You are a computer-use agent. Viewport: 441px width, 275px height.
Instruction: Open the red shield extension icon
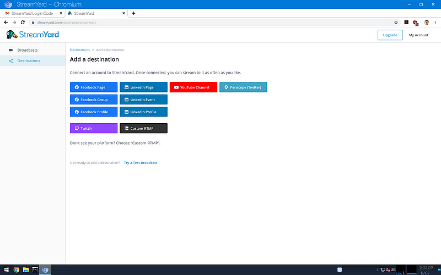[x=416, y=23]
